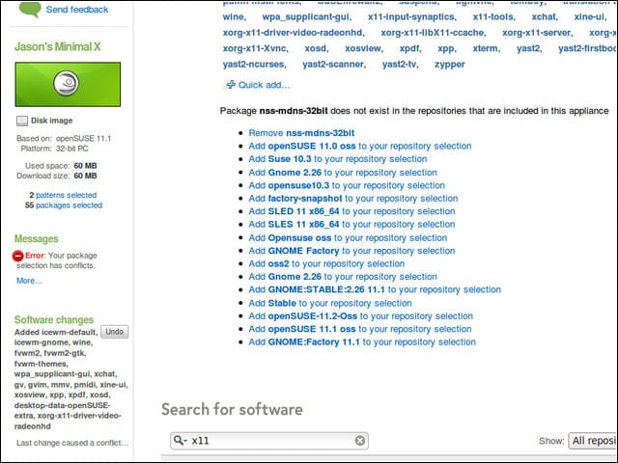Click the xosd package link
Viewport: 618px width, 463px height.
pos(316,49)
